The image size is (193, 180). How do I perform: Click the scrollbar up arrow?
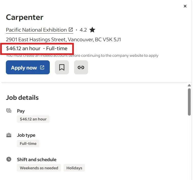[x=189, y=85]
